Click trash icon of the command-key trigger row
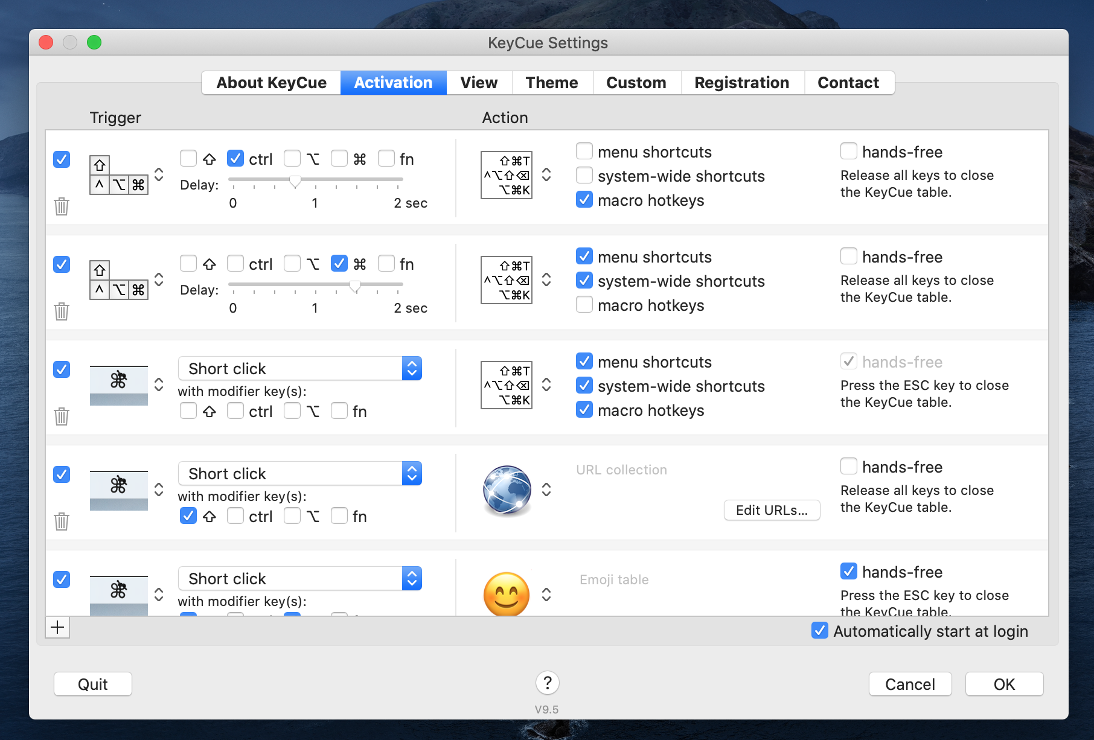 [x=62, y=311]
